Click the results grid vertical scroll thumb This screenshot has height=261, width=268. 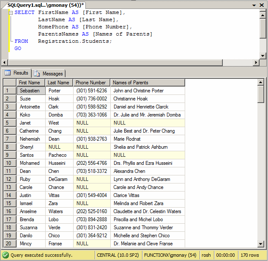[260, 94]
